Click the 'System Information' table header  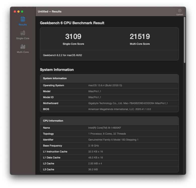tap(55, 78)
